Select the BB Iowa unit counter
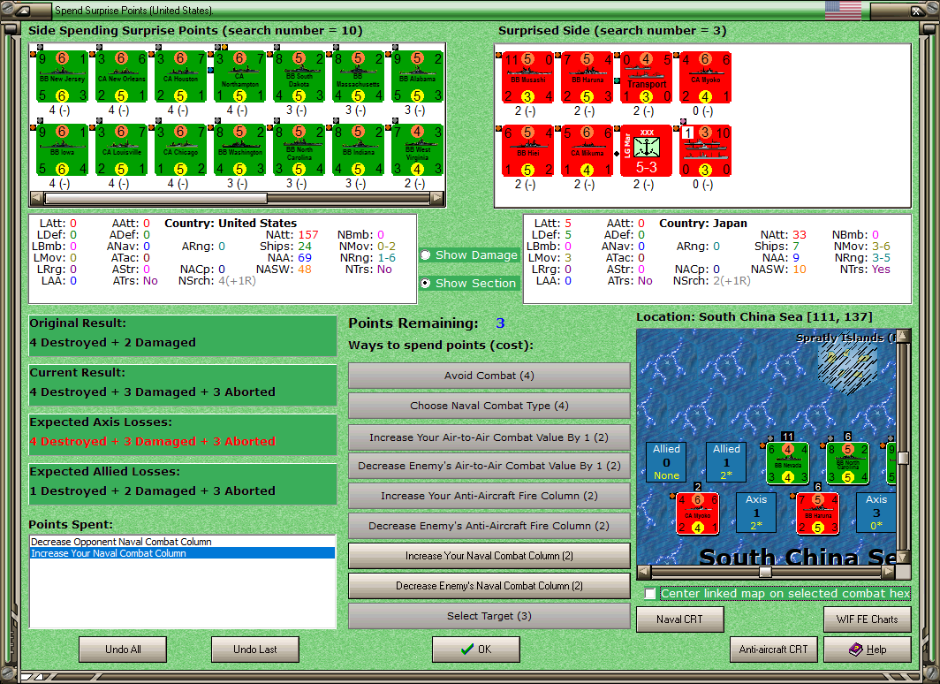Viewport: 940px width, 684px height. click(63, 150)
